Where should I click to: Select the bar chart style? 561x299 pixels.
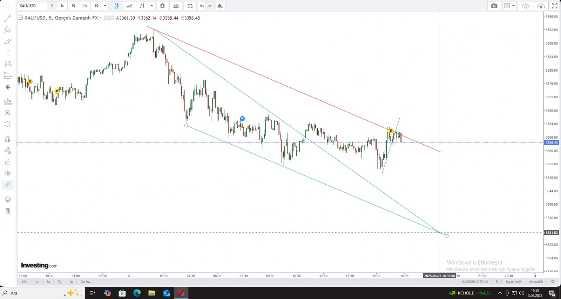click(142, 6)
